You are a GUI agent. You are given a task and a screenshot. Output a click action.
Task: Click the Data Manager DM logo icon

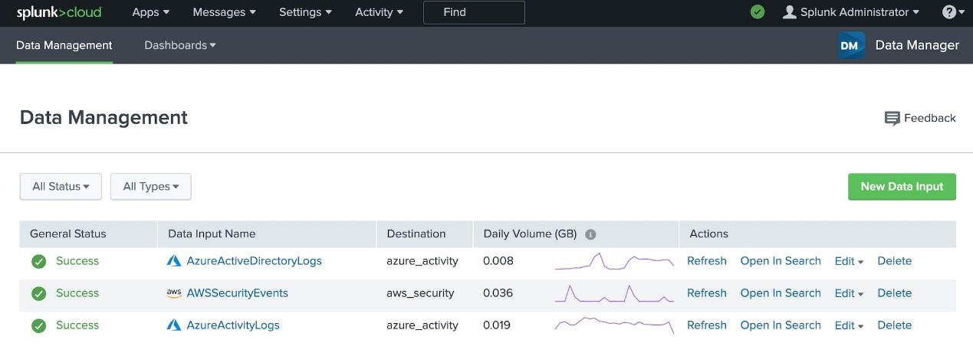click(x=851, y=45)
